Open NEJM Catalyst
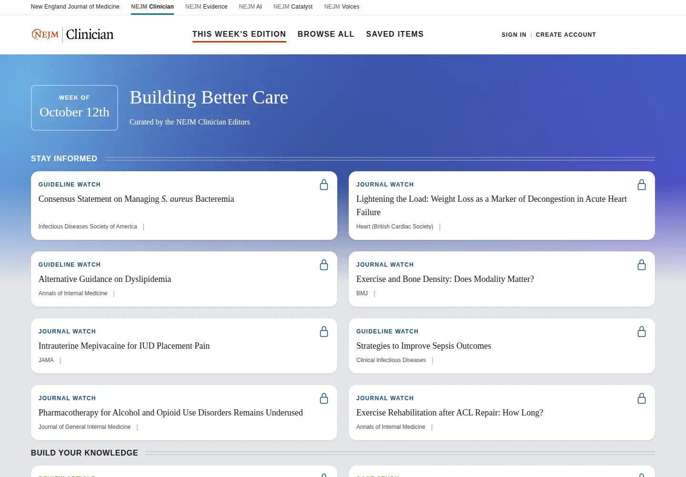 293,7
